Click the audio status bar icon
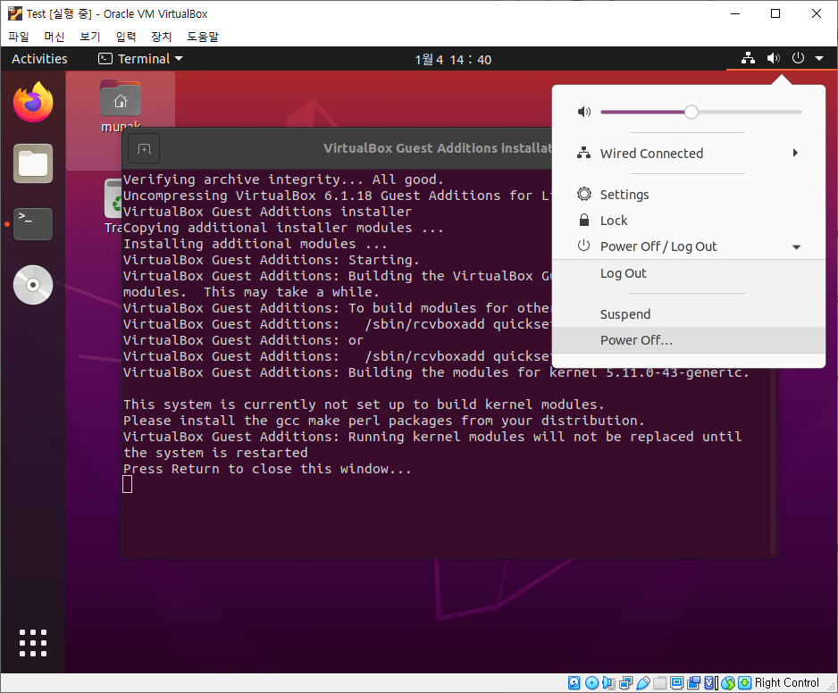 [608, 683]
